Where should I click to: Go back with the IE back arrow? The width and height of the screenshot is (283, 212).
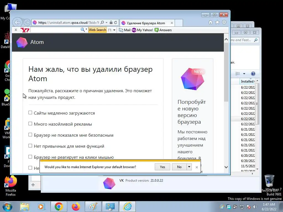click(17, 23)
